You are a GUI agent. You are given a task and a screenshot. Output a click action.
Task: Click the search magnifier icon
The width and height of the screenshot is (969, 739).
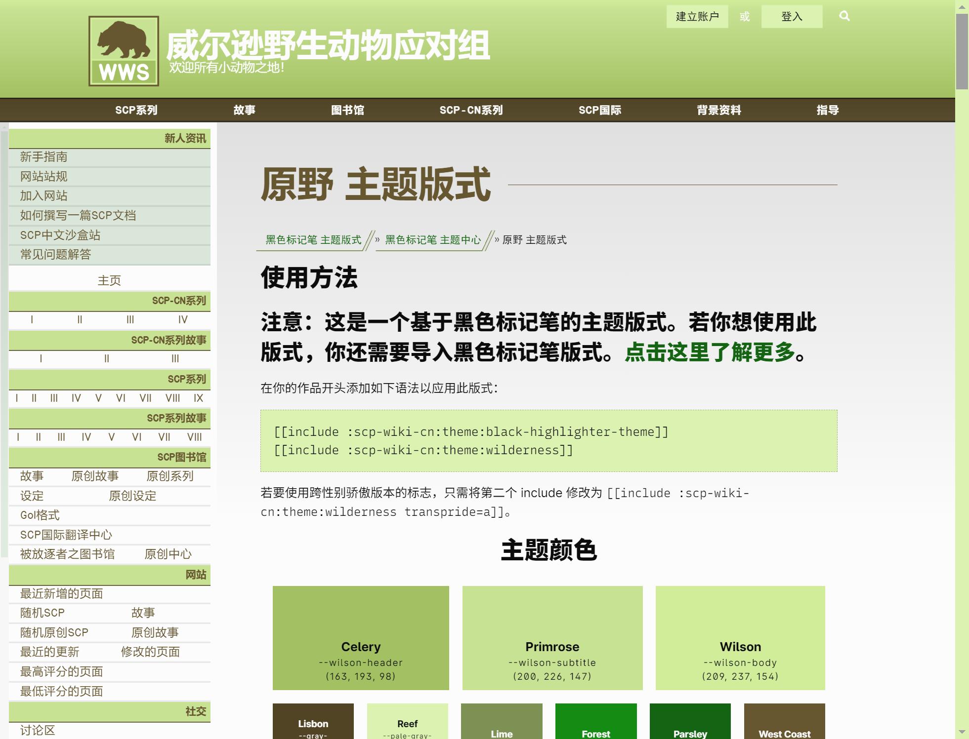pyautogui.click(x=844, y=16)
